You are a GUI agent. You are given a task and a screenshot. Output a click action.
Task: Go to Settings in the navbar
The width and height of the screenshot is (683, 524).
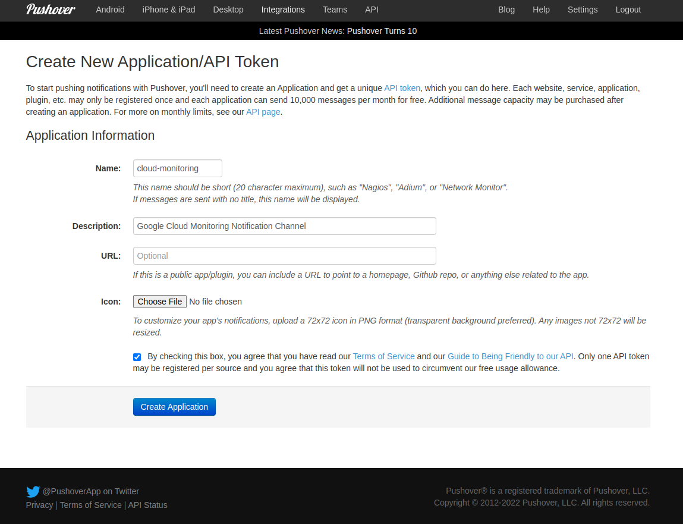click(583, 10)
